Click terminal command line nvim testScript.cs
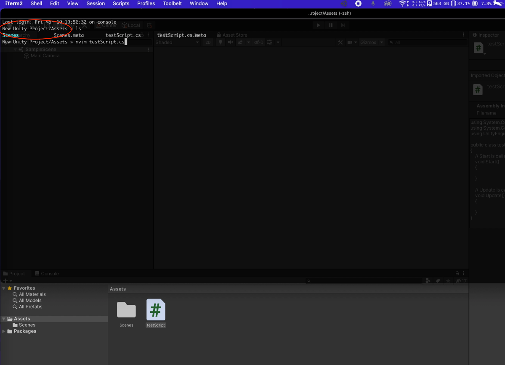505x365 pixels. (x=100, y=42)
